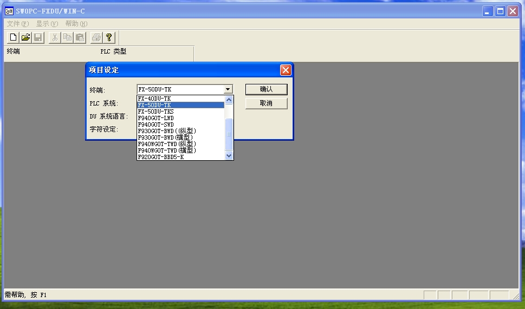Click the Print toolbar icon

pos(96,37)
